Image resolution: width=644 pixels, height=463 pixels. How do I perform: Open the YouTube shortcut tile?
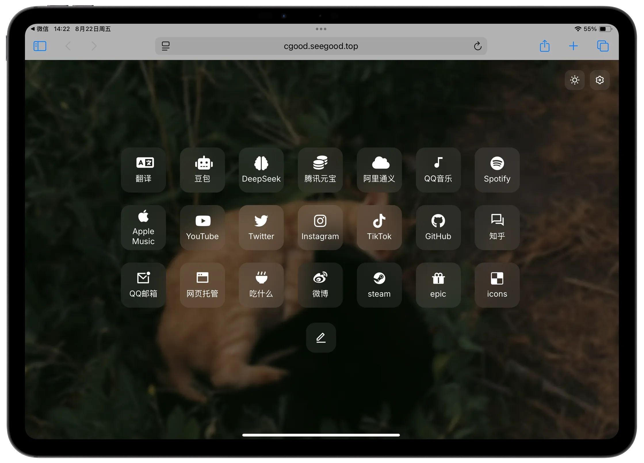pos(202,227)
